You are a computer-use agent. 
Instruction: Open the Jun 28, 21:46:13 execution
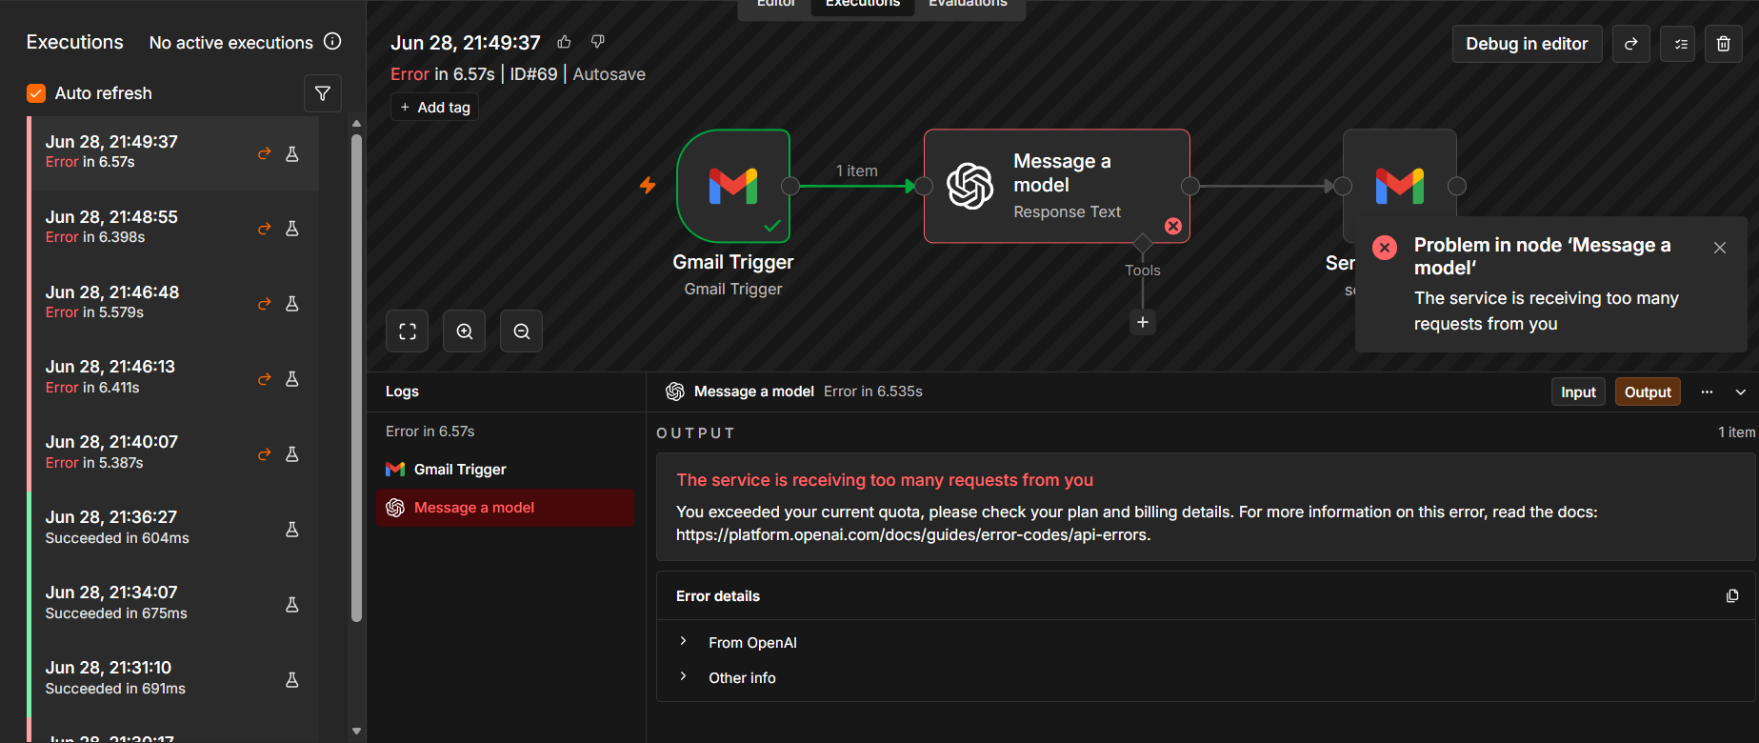[173, 379]
